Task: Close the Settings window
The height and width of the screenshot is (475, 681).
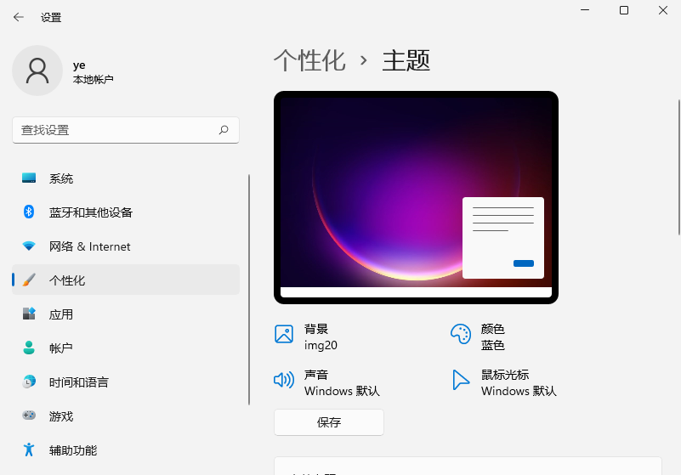Action: point(663,10)
